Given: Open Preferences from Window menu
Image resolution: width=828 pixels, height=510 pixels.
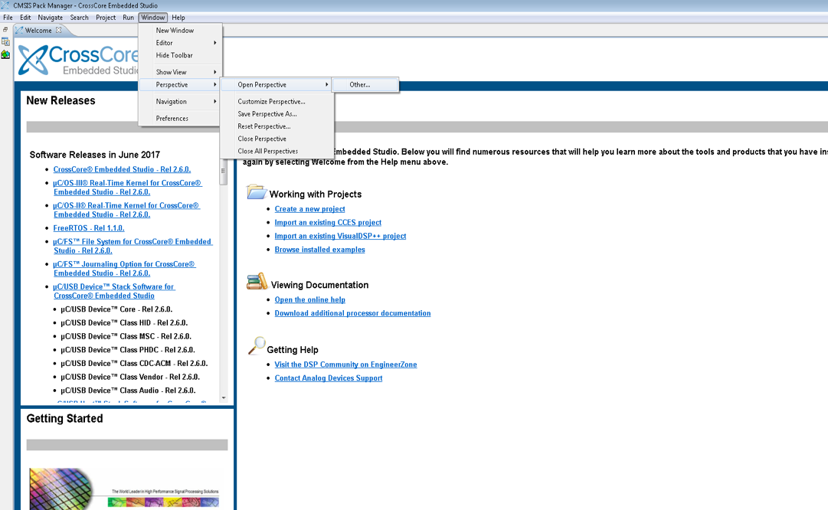Looking at the screenshot, I should pyautogui.click(x=180, y=119).
